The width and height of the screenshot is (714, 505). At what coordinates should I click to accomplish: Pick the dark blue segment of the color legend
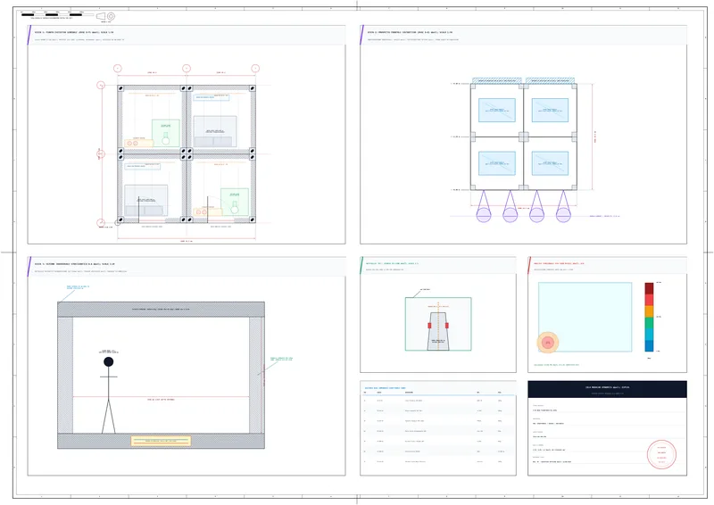coord(649,346)
